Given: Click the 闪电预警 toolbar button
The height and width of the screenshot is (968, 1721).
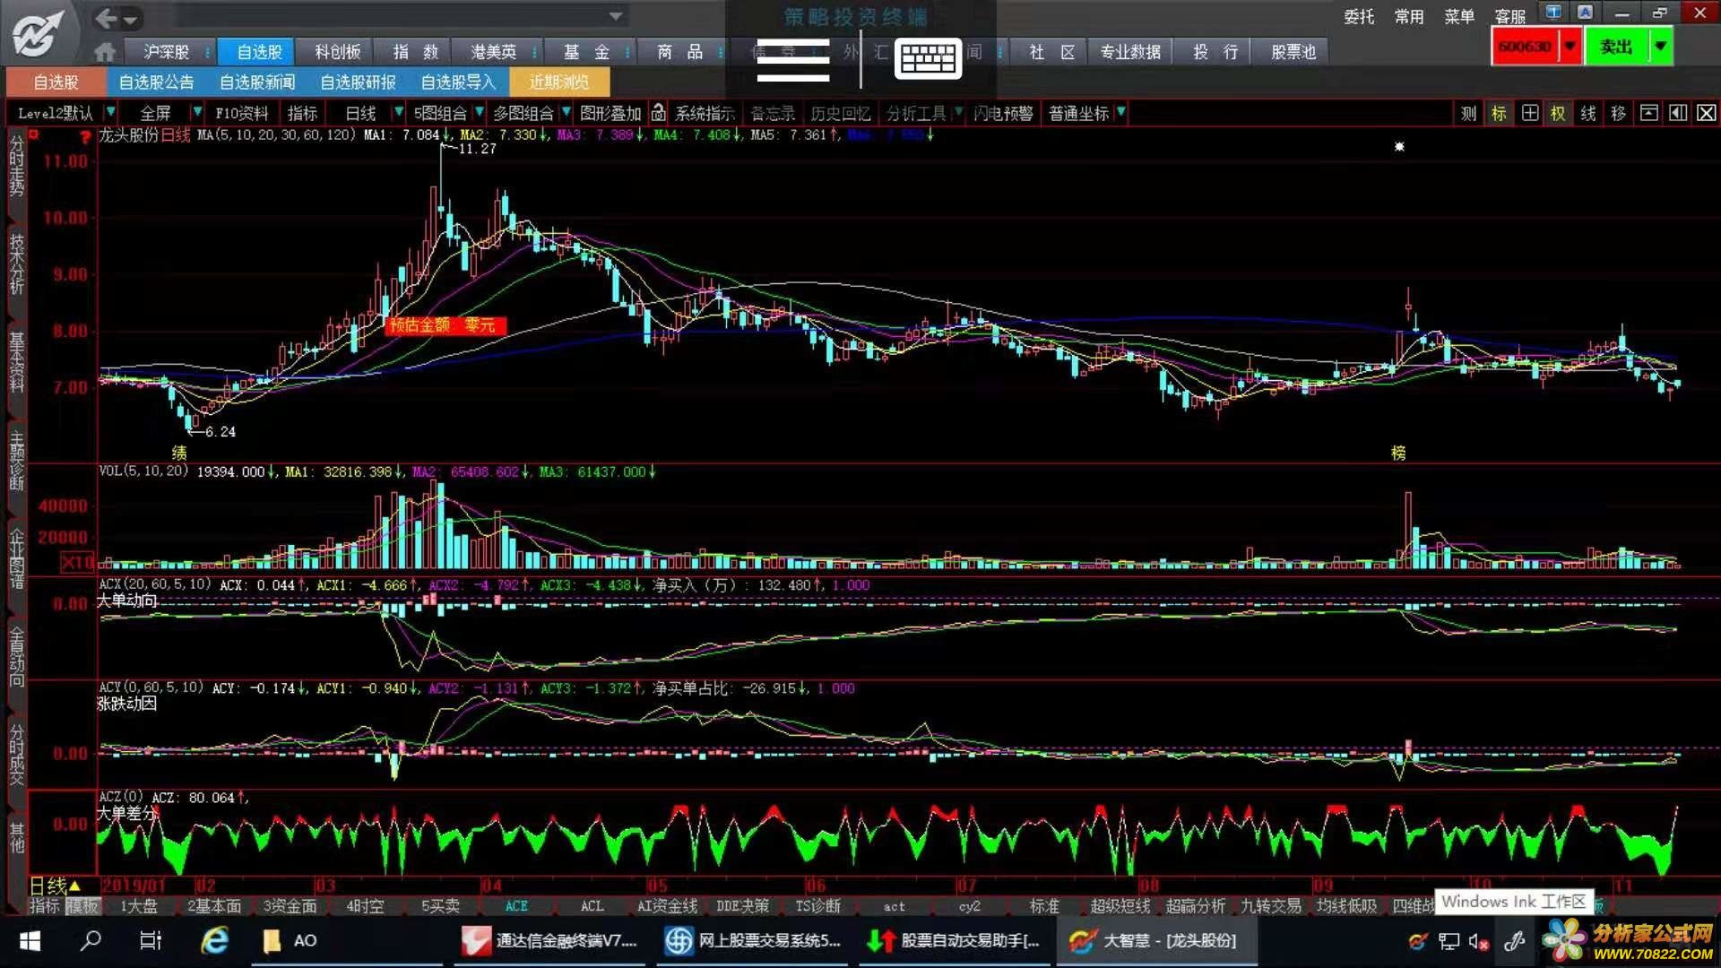Looking at the screenshot, I should click(x=1003, y=113).
